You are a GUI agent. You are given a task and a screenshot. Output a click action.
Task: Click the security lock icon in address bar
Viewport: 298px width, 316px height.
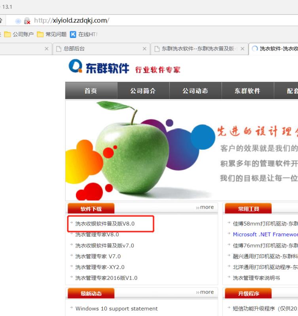click(27, 21)
